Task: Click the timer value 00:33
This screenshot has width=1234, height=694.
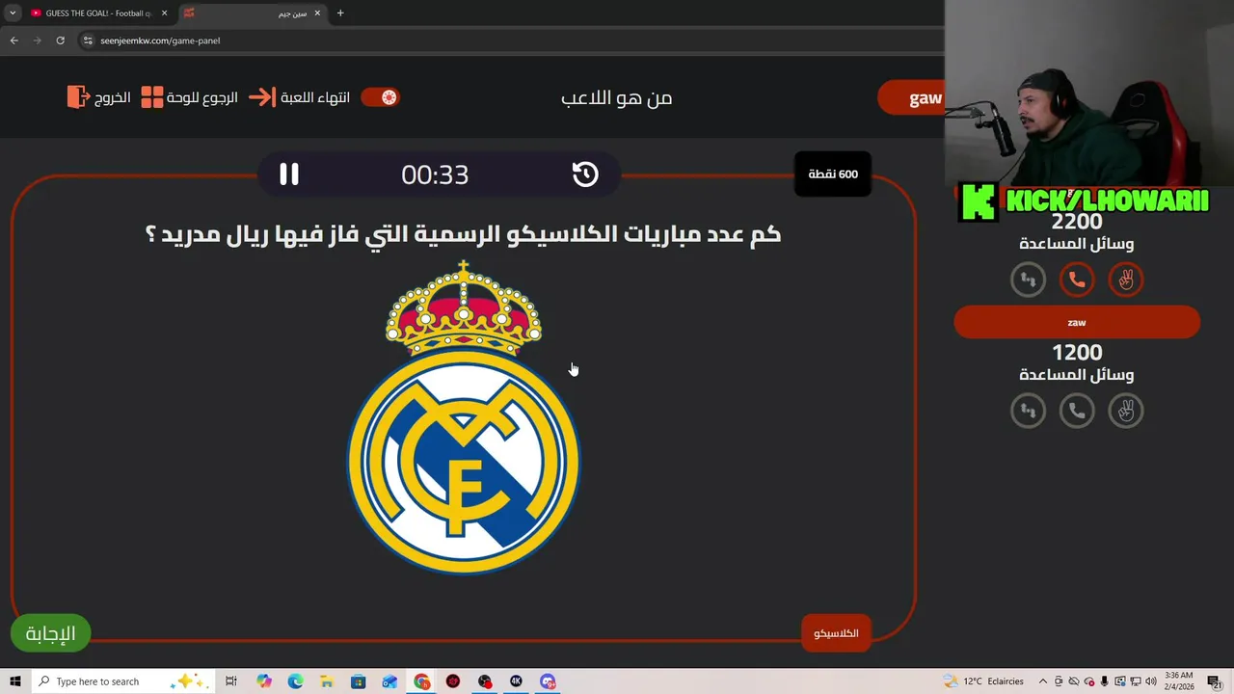Action: pos(435,174)
